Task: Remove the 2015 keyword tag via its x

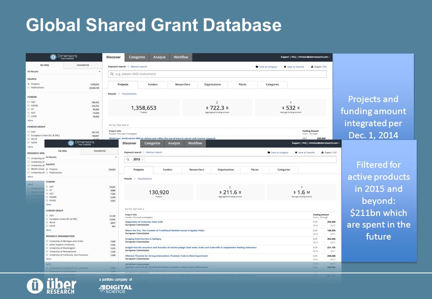Action: [x=142, y=159]
